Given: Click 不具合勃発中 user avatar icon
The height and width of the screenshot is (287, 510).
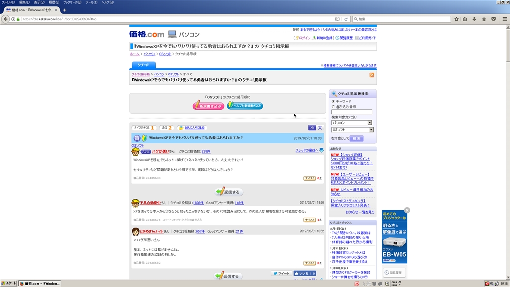Looking at the screenshot, I should [x=135, y=203].
